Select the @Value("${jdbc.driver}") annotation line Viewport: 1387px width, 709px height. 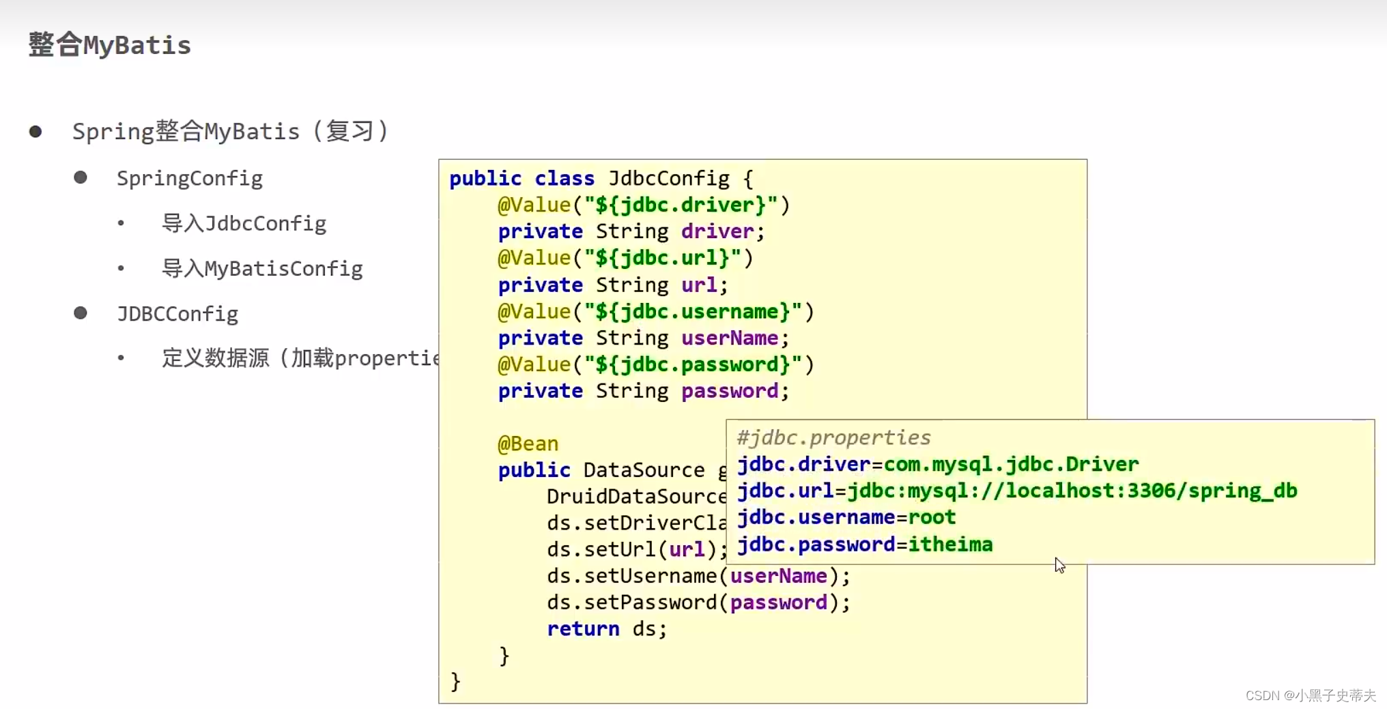coord(644,205)
